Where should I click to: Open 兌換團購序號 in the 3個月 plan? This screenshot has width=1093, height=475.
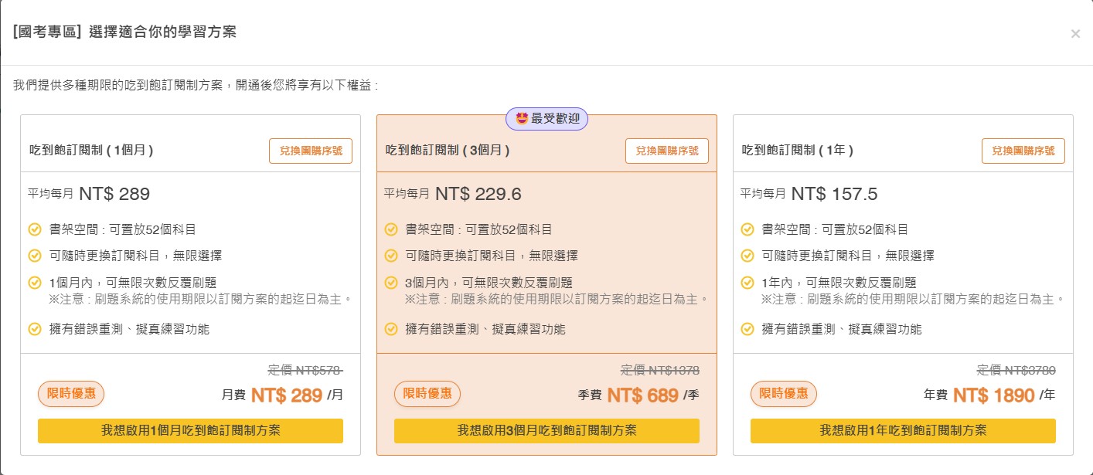coord(666,151)
